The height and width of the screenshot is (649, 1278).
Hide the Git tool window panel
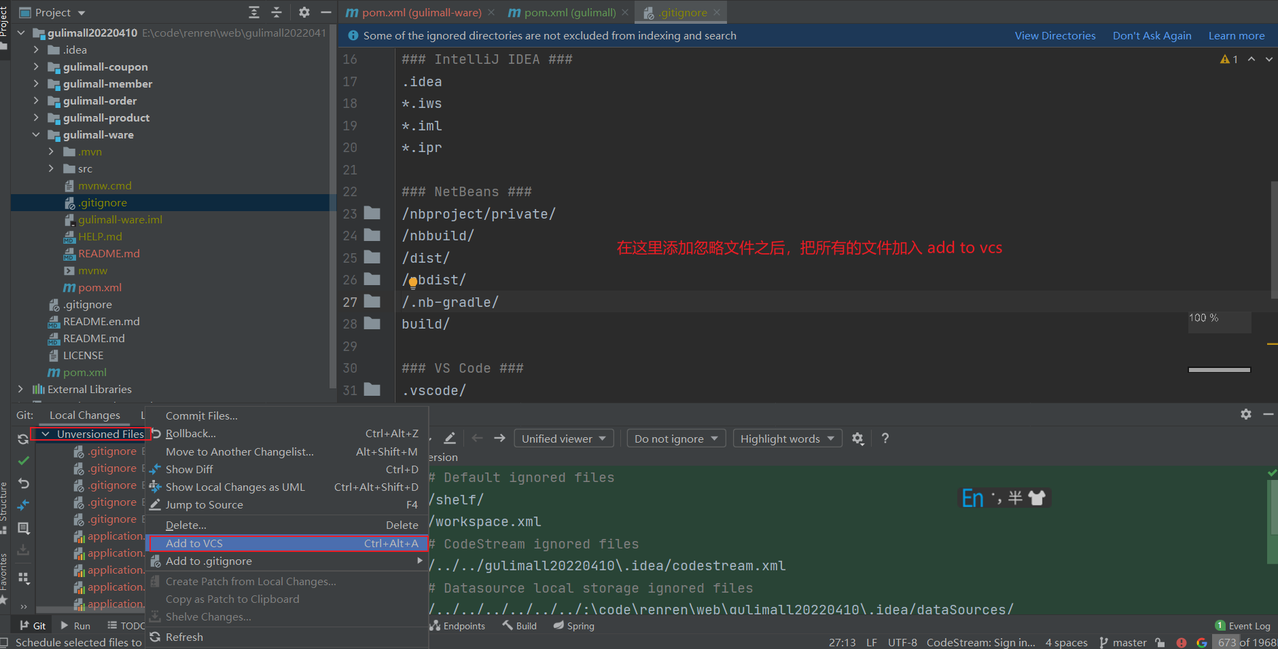pyautogui.click(x=1268, y=414)
